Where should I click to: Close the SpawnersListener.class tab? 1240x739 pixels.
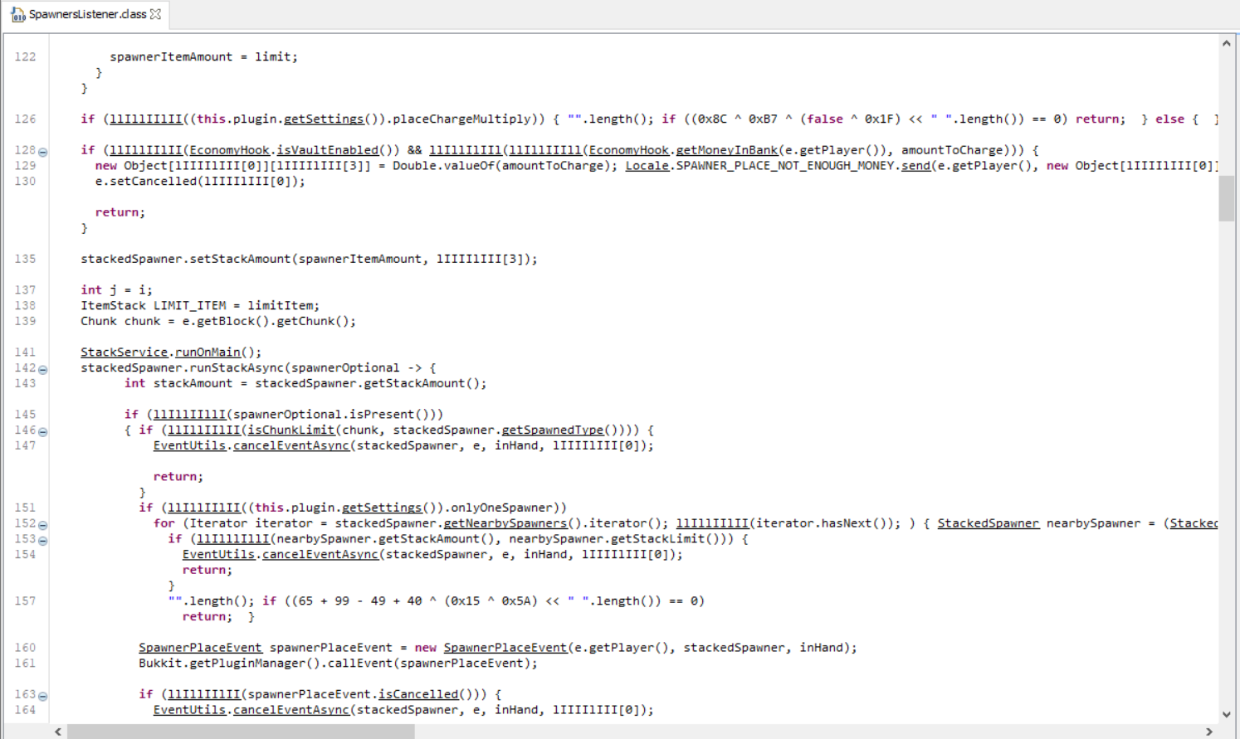tap(156, 14)
